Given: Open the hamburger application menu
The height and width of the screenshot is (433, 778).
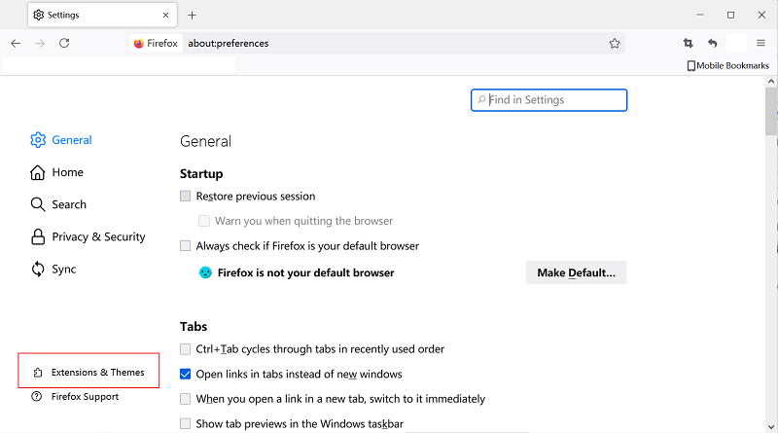Looking at the screenshot, I should [x=760, y=43].
